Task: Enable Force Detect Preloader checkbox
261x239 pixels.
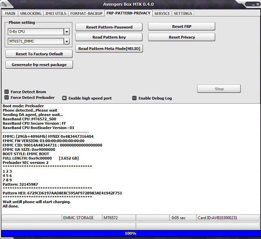Action: [7, 97]
